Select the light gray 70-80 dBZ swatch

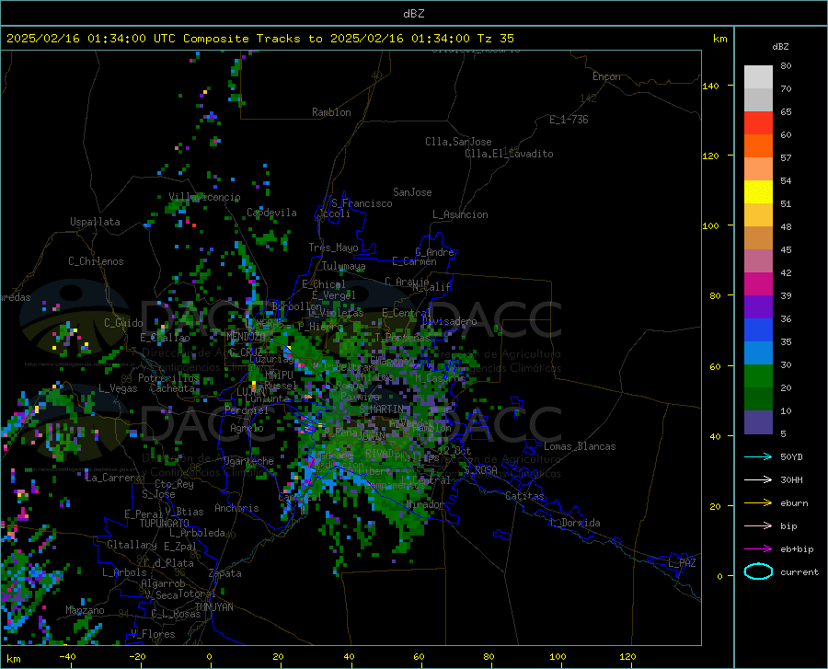[758, 77]
